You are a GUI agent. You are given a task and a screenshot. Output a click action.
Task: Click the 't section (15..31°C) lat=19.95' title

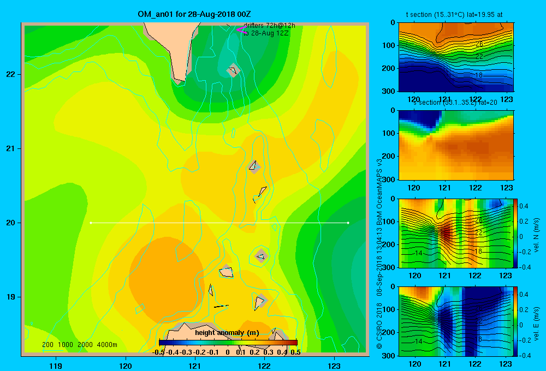click(454, 15)
